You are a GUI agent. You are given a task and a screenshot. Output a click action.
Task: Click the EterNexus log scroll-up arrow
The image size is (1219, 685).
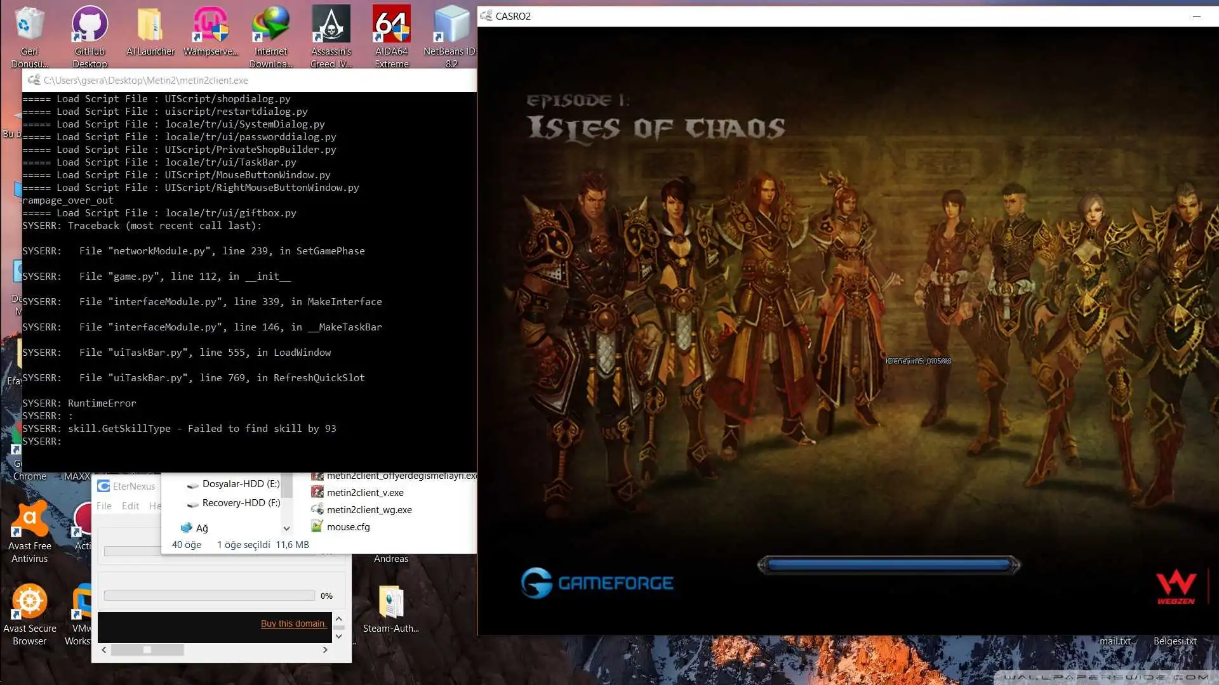coord(338,618)
